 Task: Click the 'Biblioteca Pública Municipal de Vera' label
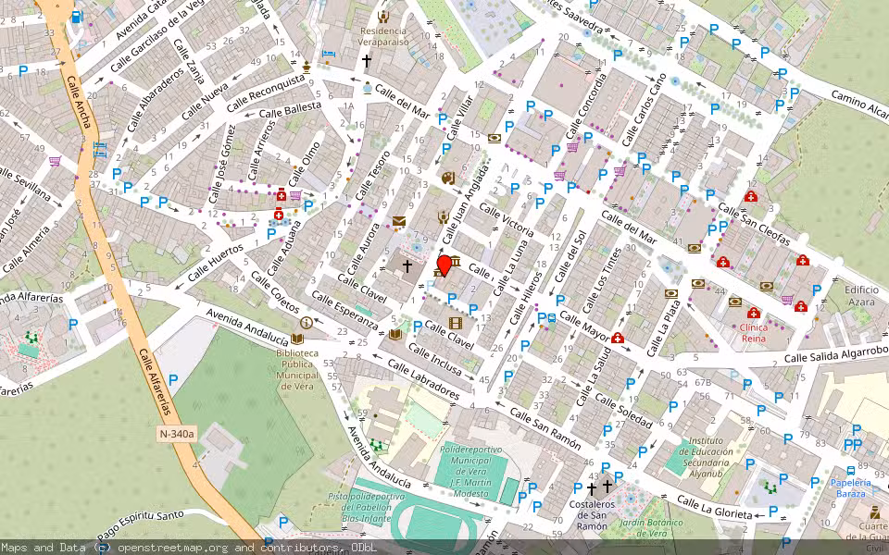[x=297, y=369]
